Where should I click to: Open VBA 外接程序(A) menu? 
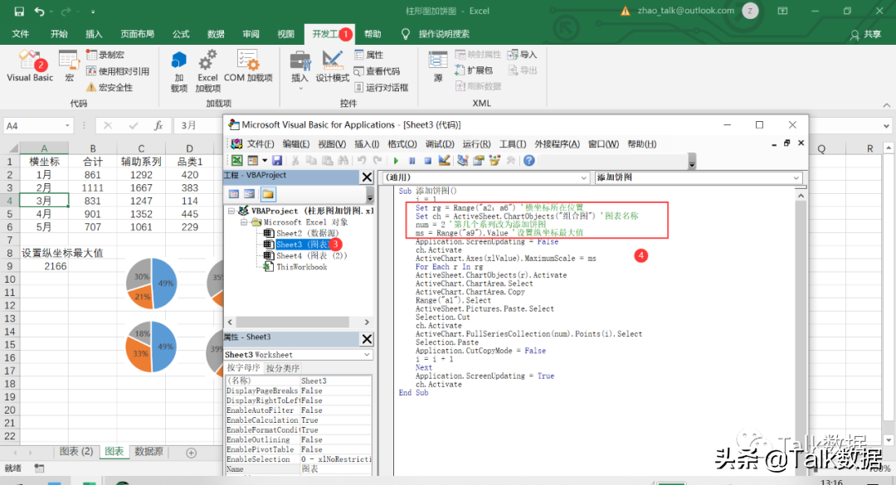[x=558, y=144]
